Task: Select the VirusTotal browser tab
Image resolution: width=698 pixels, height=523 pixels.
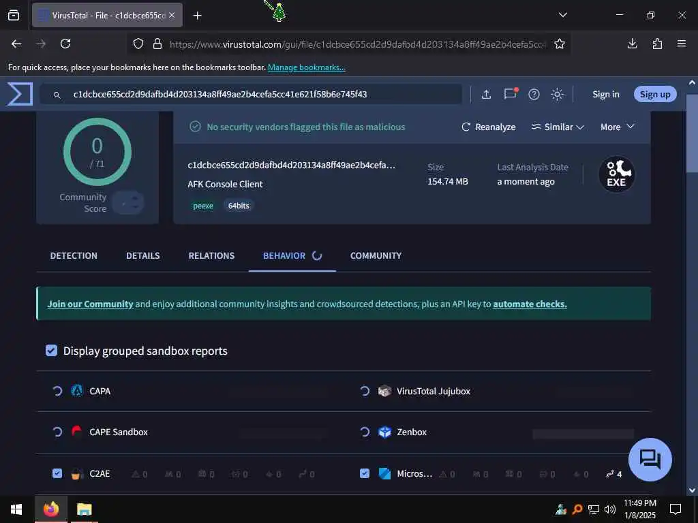Action: pos(107,15)
